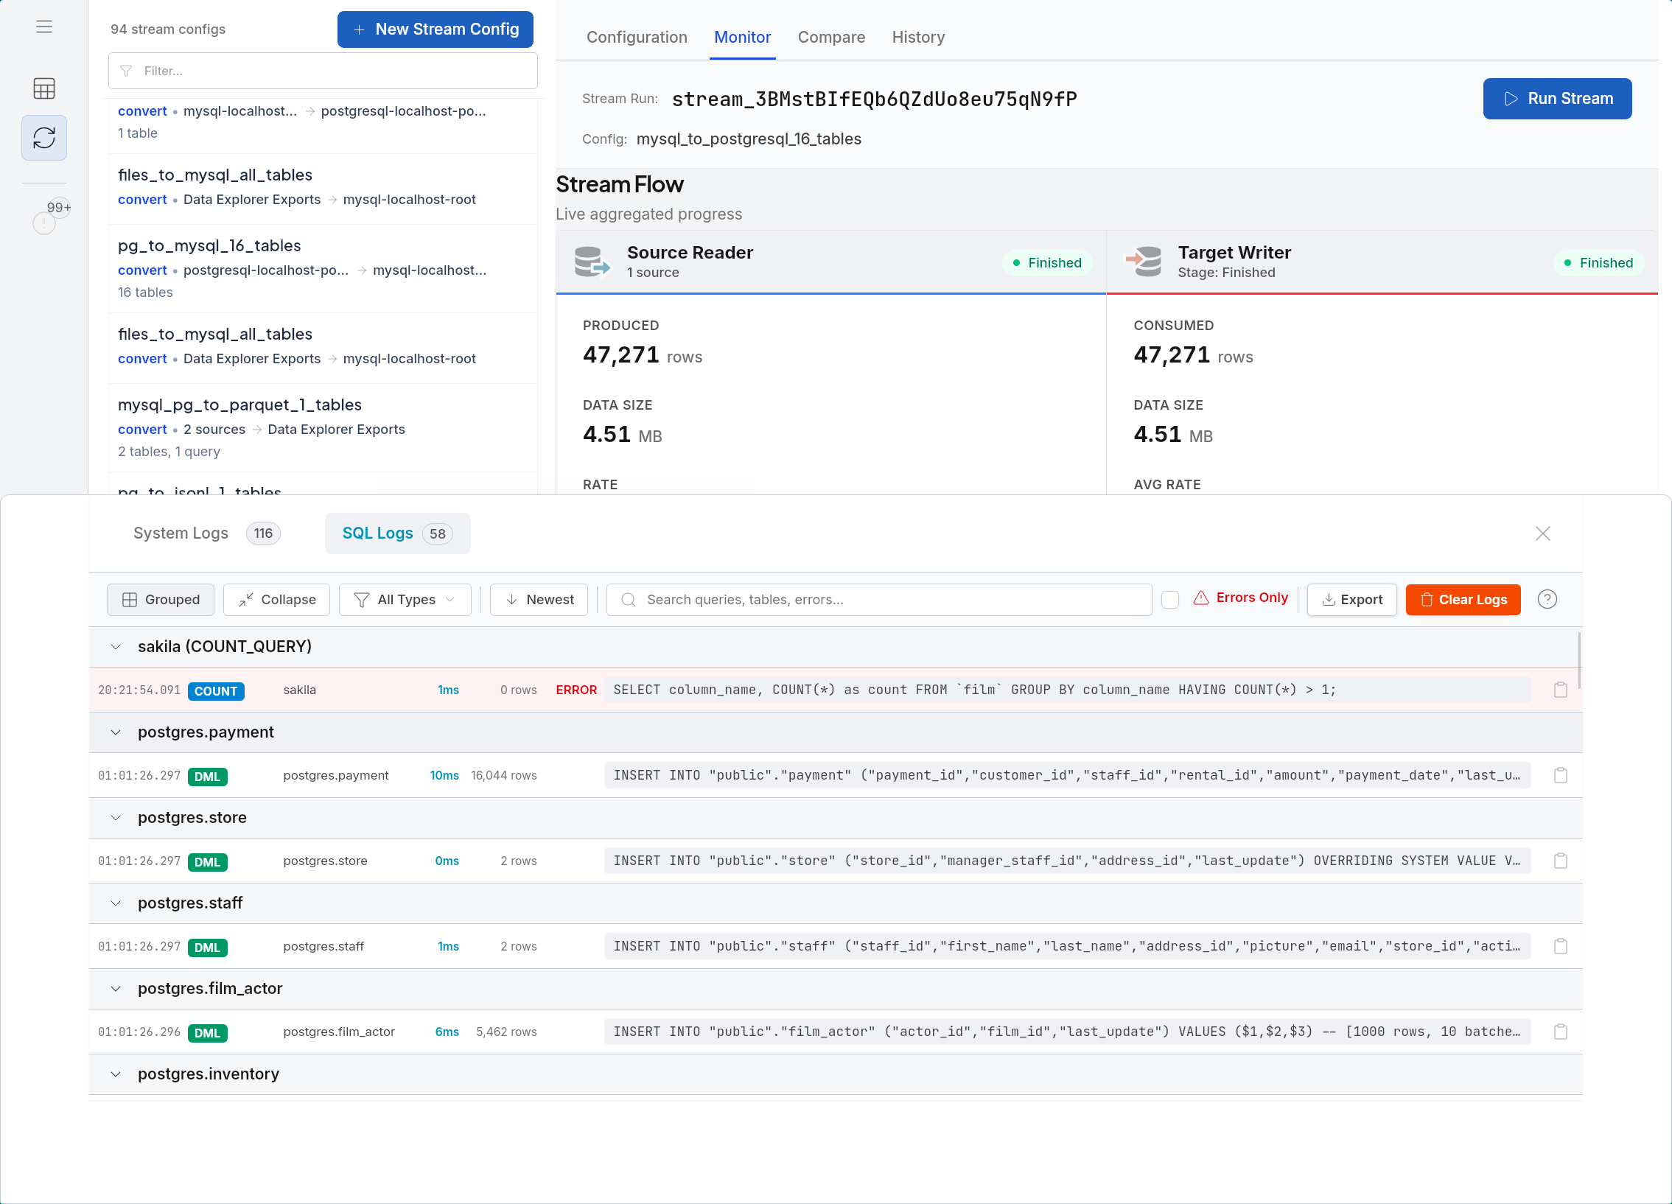Close the logs panel with X
Screen dimensions: 1672x1204
click(x=1543, y=533)
